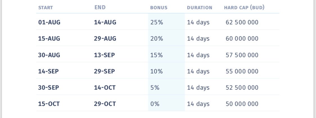The height and width of the screenshot is (118, 316).
Task: Click the DURATION column header
Action: pos(199,8)
